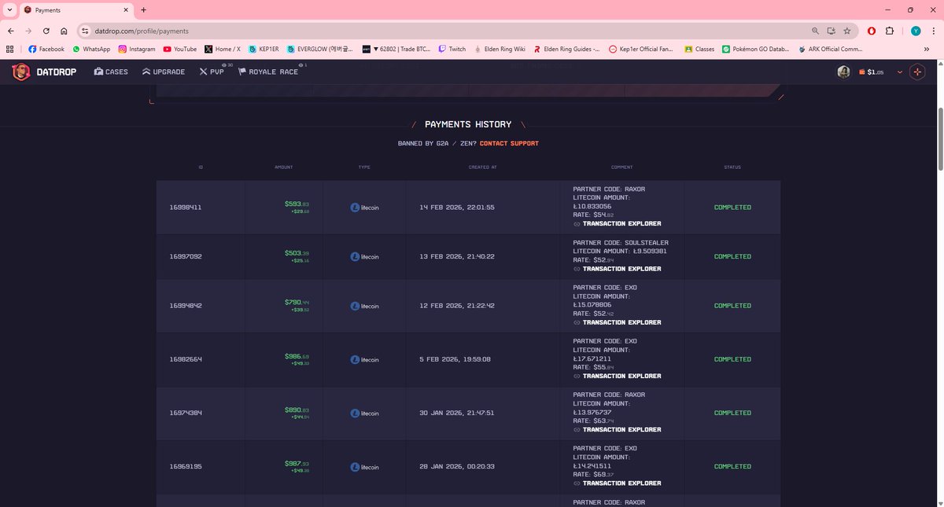Open Transaction Explorer for payment 16974384
944x507 pixels.
tap(617, 430)
